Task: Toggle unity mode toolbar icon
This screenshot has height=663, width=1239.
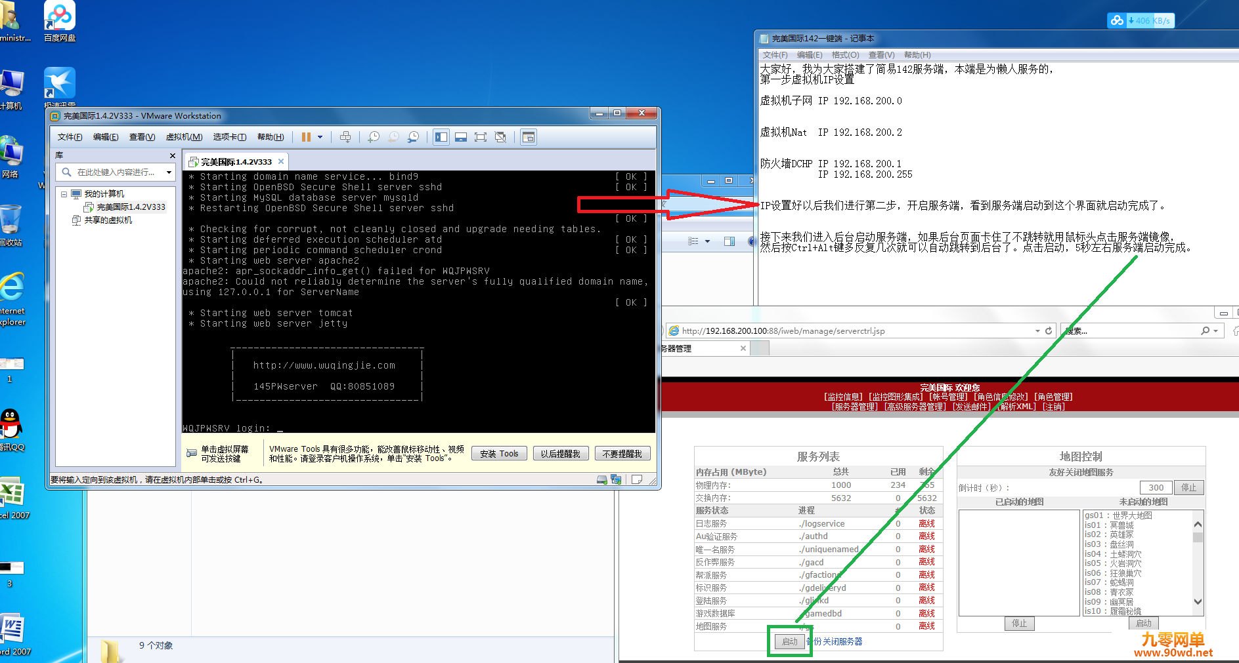Action: 500,137
